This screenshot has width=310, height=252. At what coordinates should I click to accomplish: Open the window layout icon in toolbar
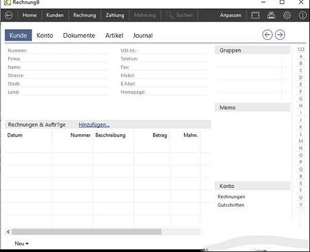point(256,15)
